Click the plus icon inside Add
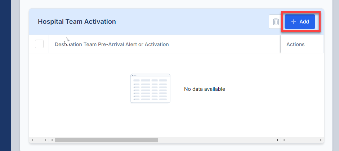Image resolution: width=339 pixels, height=151 pixels. pyautogui.click(x=293, y=22)
